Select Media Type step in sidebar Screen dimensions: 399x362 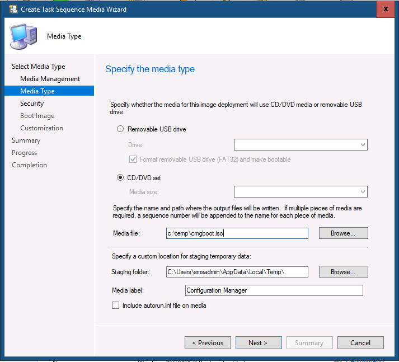pos(49,91)
